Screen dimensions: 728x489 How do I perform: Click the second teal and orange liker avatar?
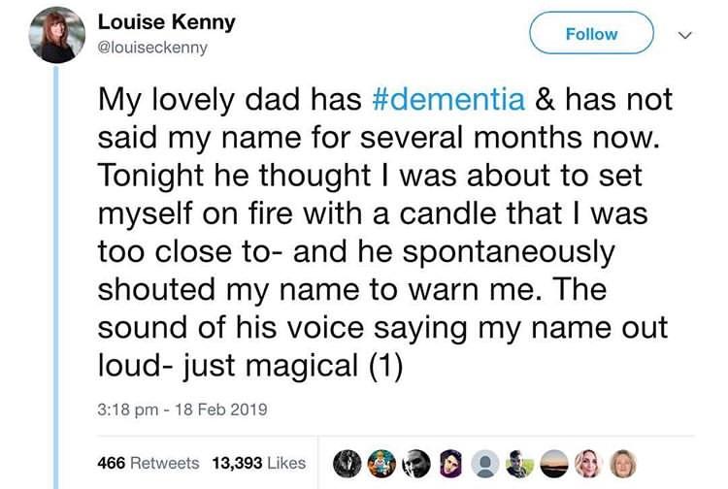click(380, 463)
